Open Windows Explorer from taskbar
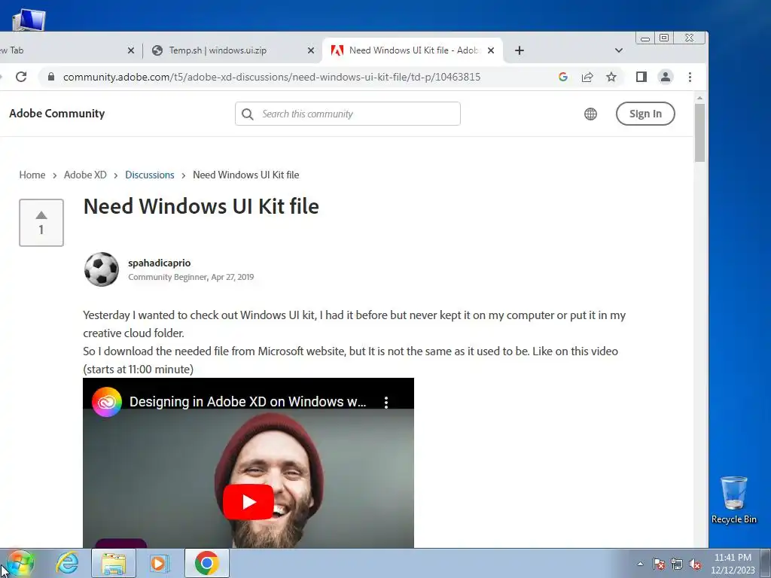 pos(114,563)
